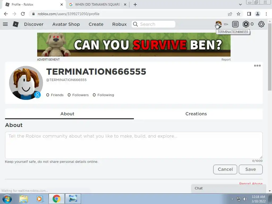Switch to the Google search tab
Image resolution: width=272 pixels, height=204 pixels.
(x=97, y=5)
